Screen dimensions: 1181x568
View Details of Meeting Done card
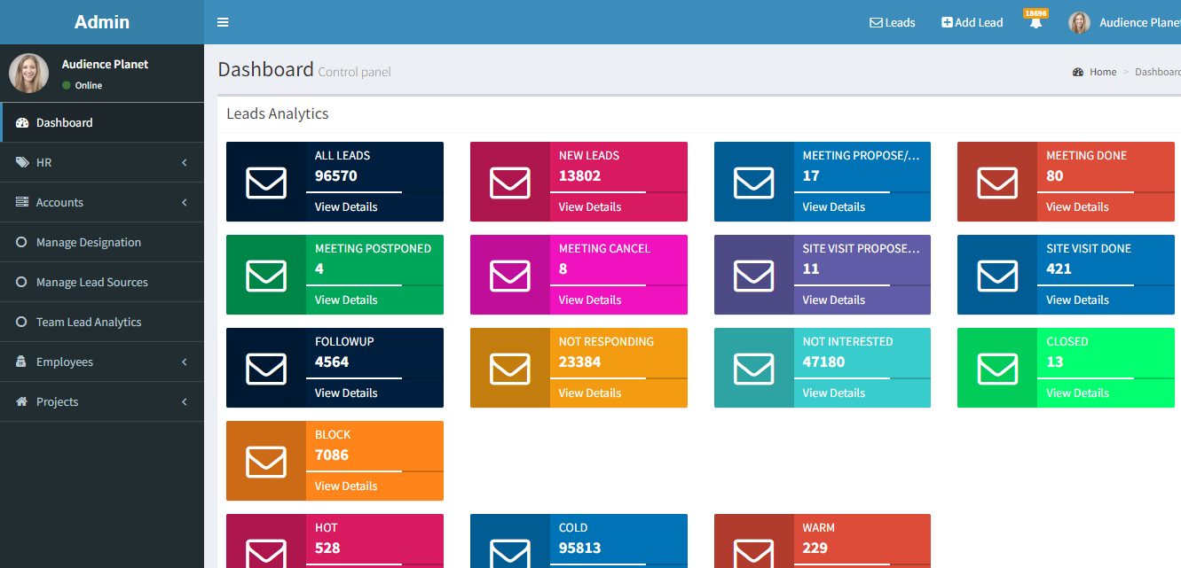coord(1077,206)
